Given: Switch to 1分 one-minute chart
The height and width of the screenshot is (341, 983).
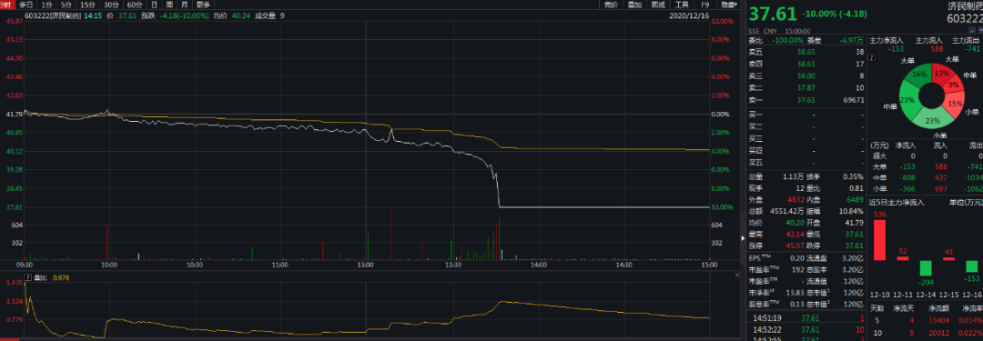Looking at the screenshot, I should 46,5.
